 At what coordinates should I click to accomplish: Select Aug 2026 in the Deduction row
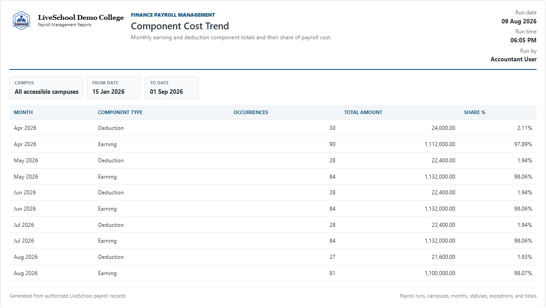click(x=26, y=257)
